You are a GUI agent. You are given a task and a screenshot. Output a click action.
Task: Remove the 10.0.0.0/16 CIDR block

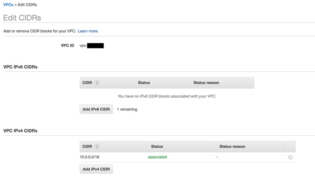click(x=290, y=157)
